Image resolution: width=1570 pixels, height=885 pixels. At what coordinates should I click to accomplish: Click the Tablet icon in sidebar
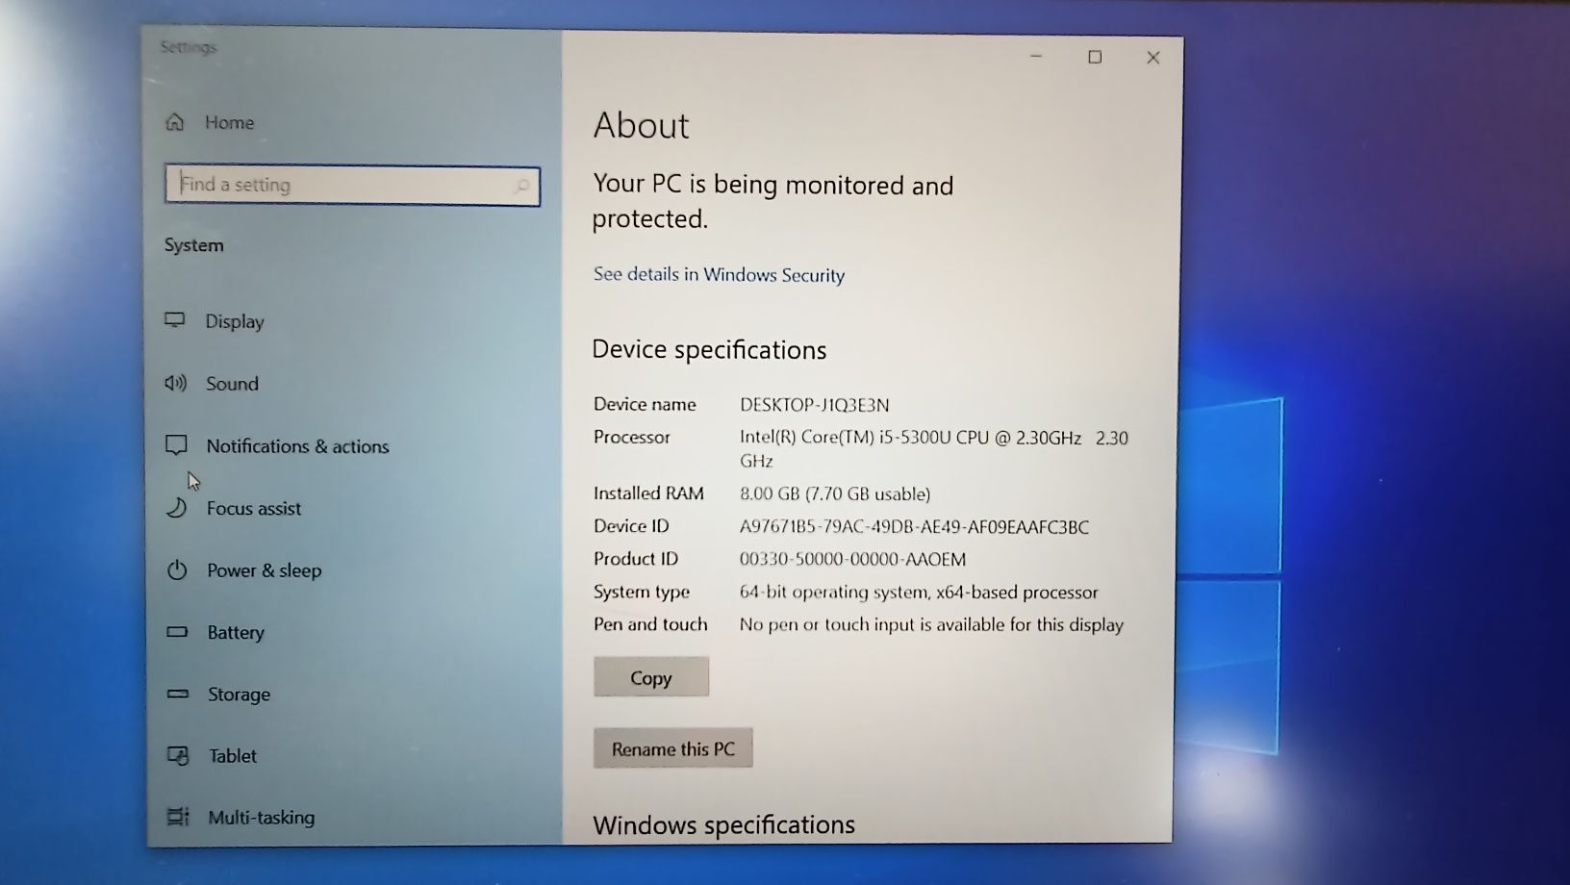[x=178, y=755]
